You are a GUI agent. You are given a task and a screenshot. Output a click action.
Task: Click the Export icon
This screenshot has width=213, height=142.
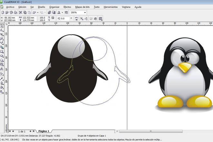point(54,13)
